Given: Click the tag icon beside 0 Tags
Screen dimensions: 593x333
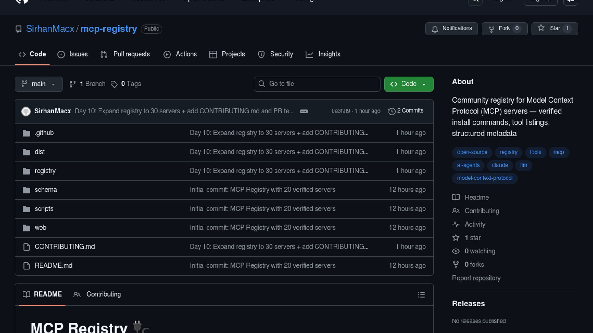Looking at the screenshot, I should 114,84.
